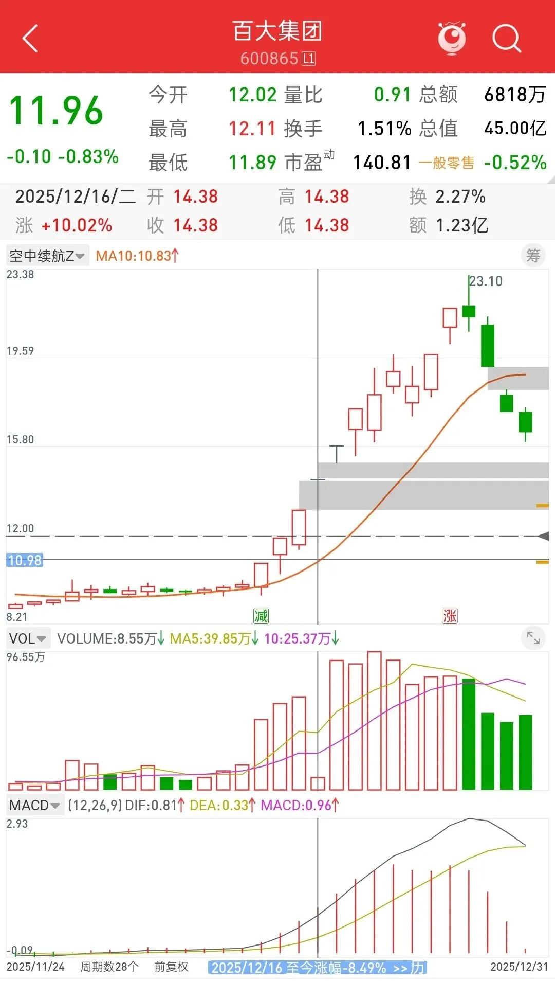This screenshot has height=981, width=555.
Task: Tap the MACD:0.96 readout
Action: pyautogui.click(x=300, y=805)
